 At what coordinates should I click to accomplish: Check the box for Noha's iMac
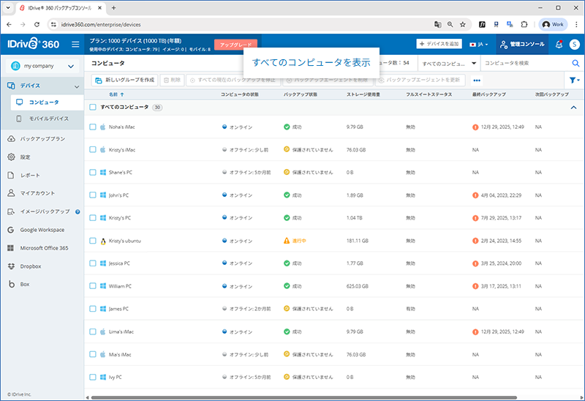coord(93,127)
